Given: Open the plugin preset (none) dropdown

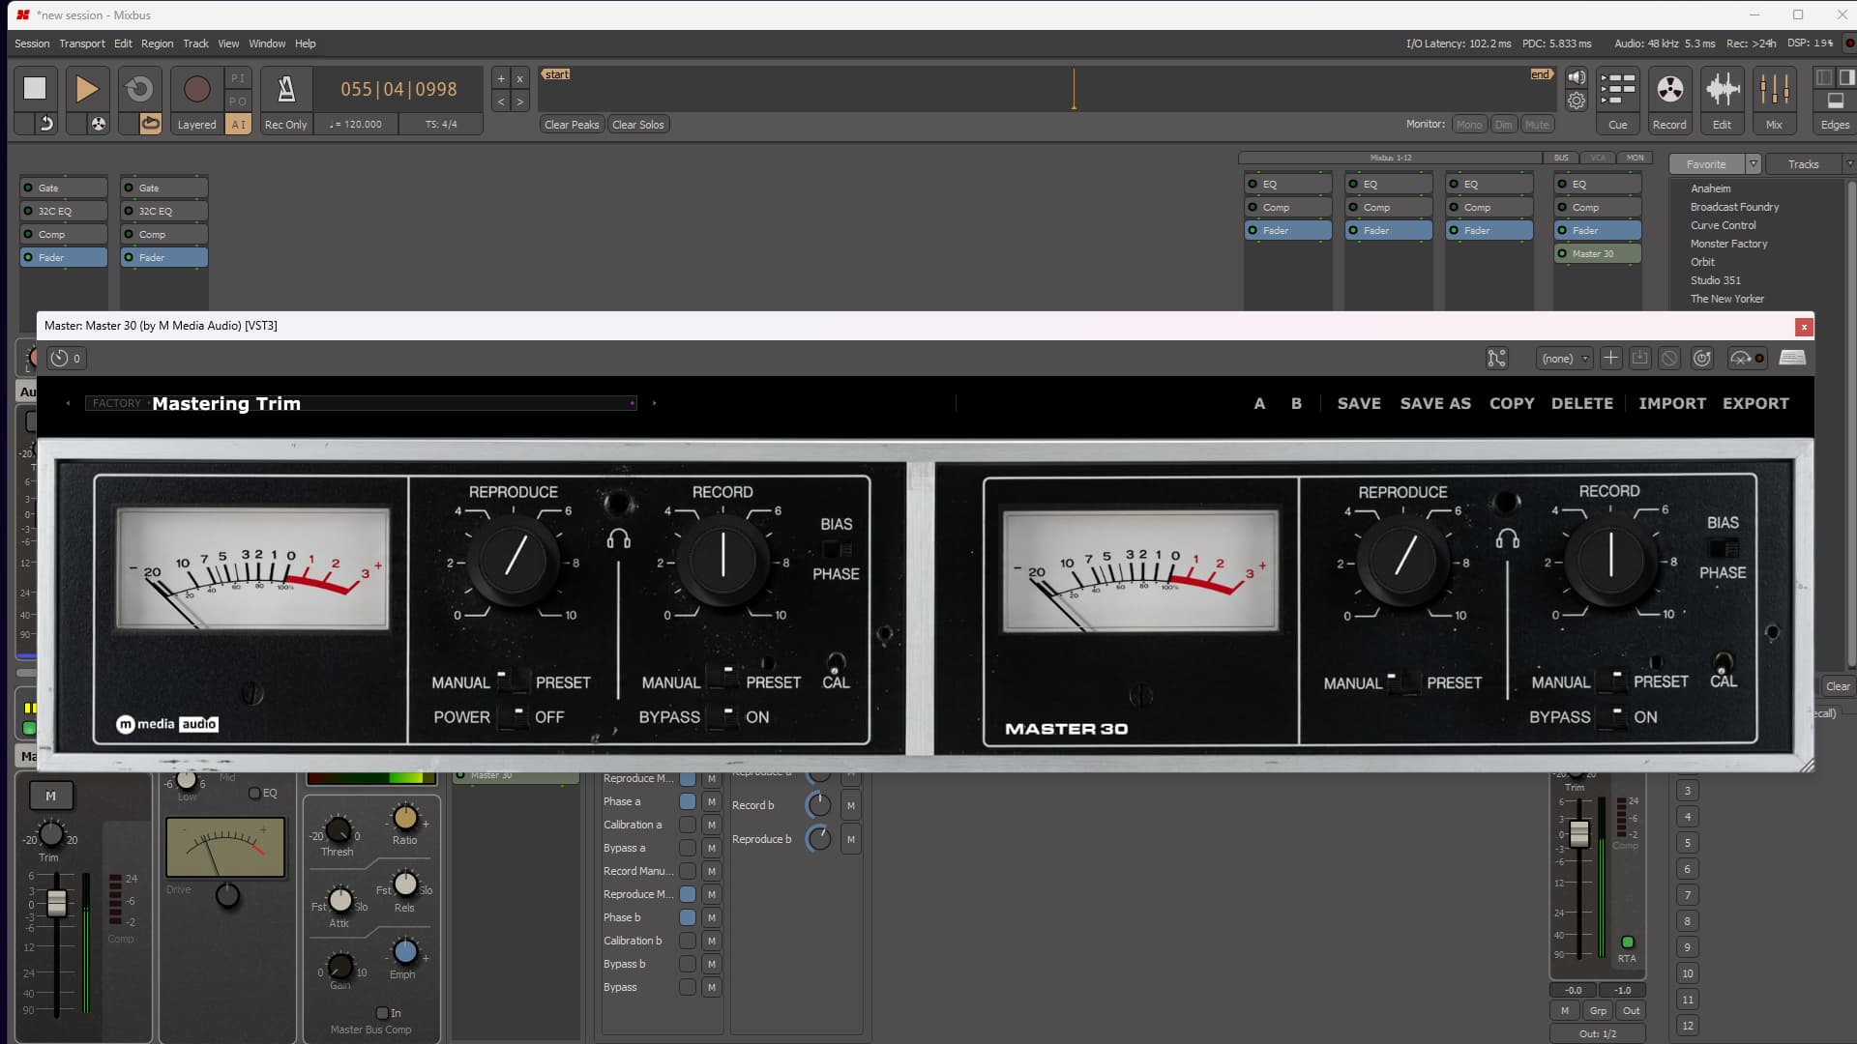Looking at the screenshot, I should pos(1564,359).
